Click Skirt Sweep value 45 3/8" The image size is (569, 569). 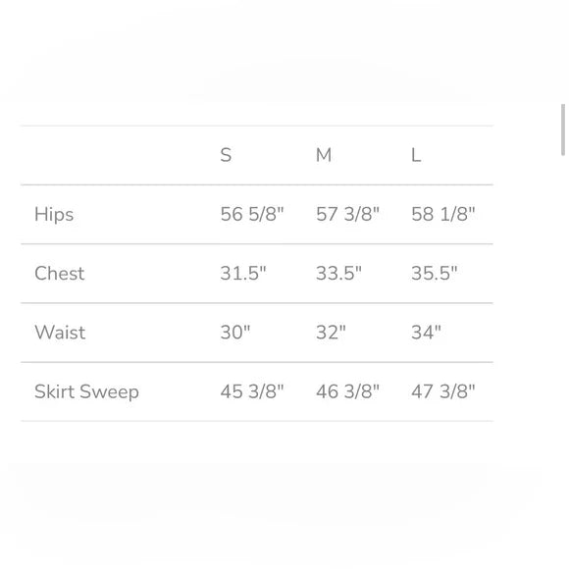tap(252, 391)
